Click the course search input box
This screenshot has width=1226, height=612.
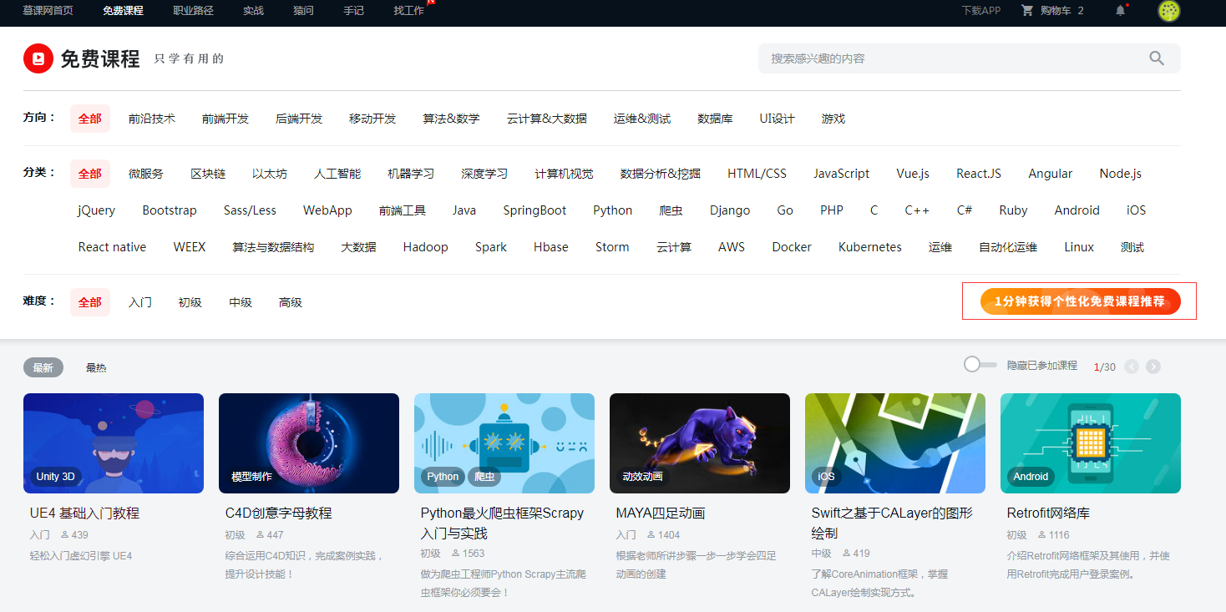point(919,58)
